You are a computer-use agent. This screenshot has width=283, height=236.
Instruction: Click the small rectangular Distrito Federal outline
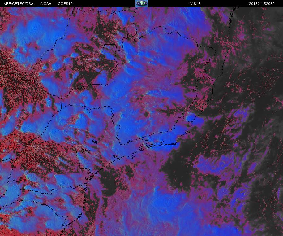point(110,48)
